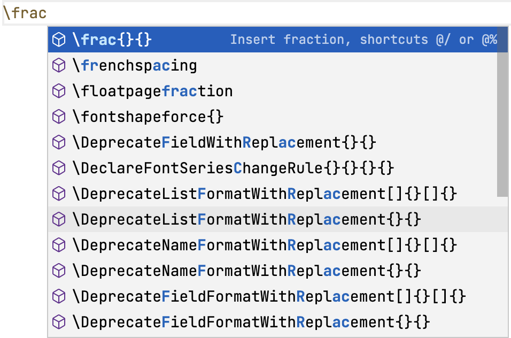Image resolution: width=511 pixels, height=338 pixels.
Task: Click the icon next to \DeprecateNameFormatWithReplacement{}{}
Action: click(x=59, y=271)
